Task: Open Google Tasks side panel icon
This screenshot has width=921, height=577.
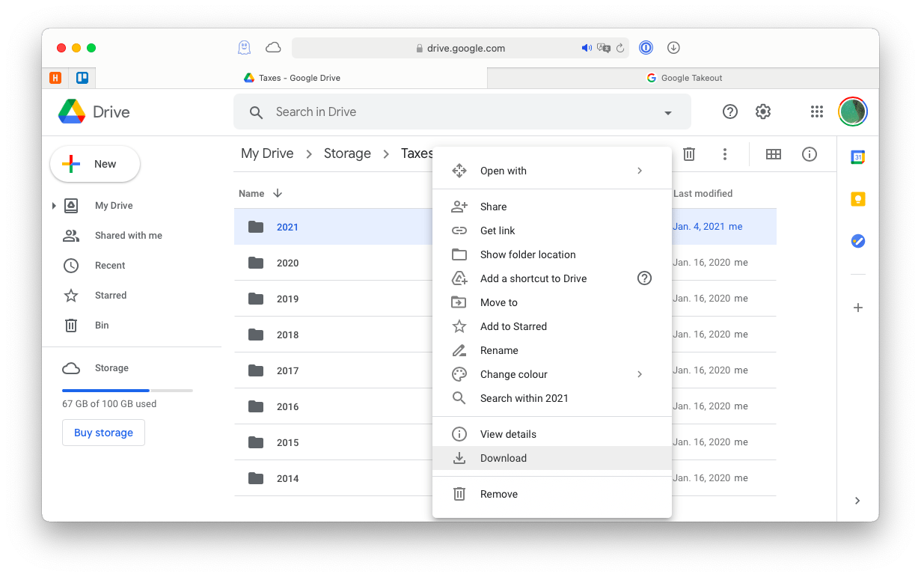Action: 858,241
